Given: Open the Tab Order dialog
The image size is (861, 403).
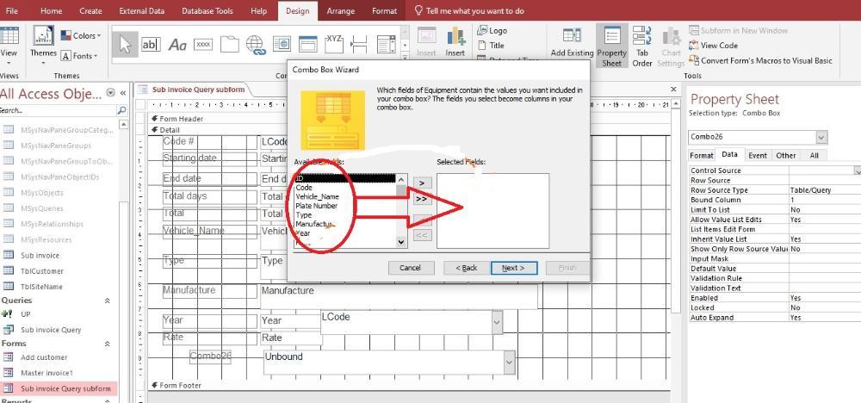Looking at the screenshot, I should 642,46.
